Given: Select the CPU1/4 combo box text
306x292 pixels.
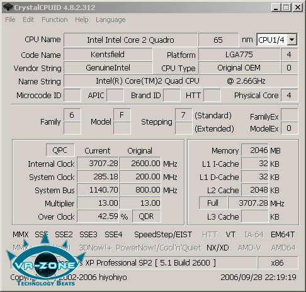Looking at the screenshot, I should (271, 40).
